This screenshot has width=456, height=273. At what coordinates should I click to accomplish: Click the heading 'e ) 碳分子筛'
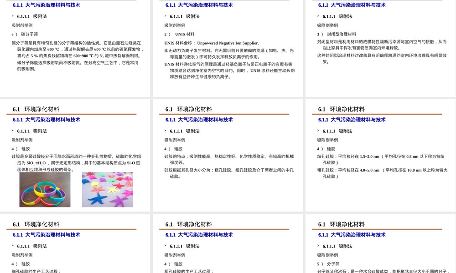click(25, 34)
